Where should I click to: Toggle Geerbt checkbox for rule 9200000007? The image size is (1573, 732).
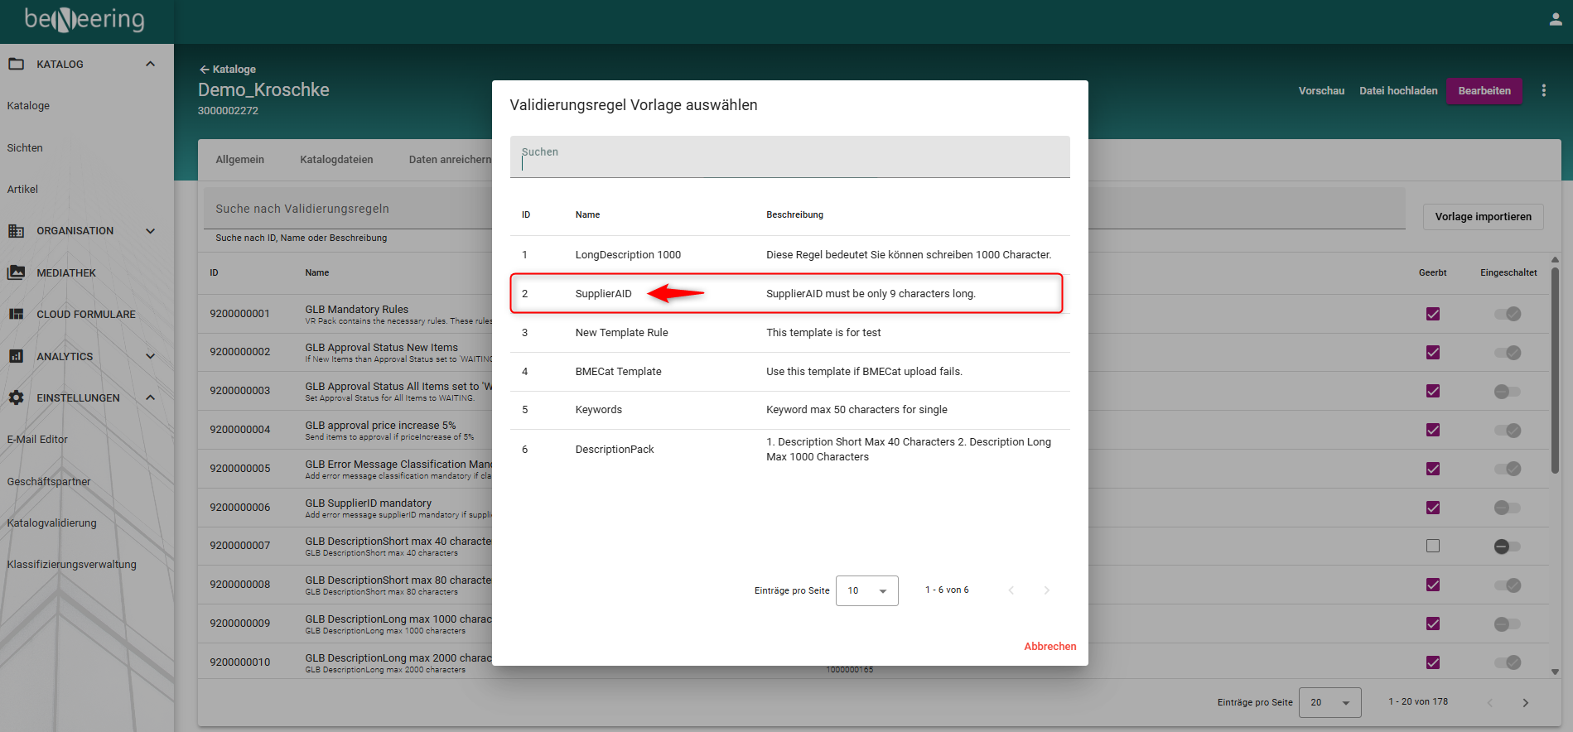[1432, 546]
